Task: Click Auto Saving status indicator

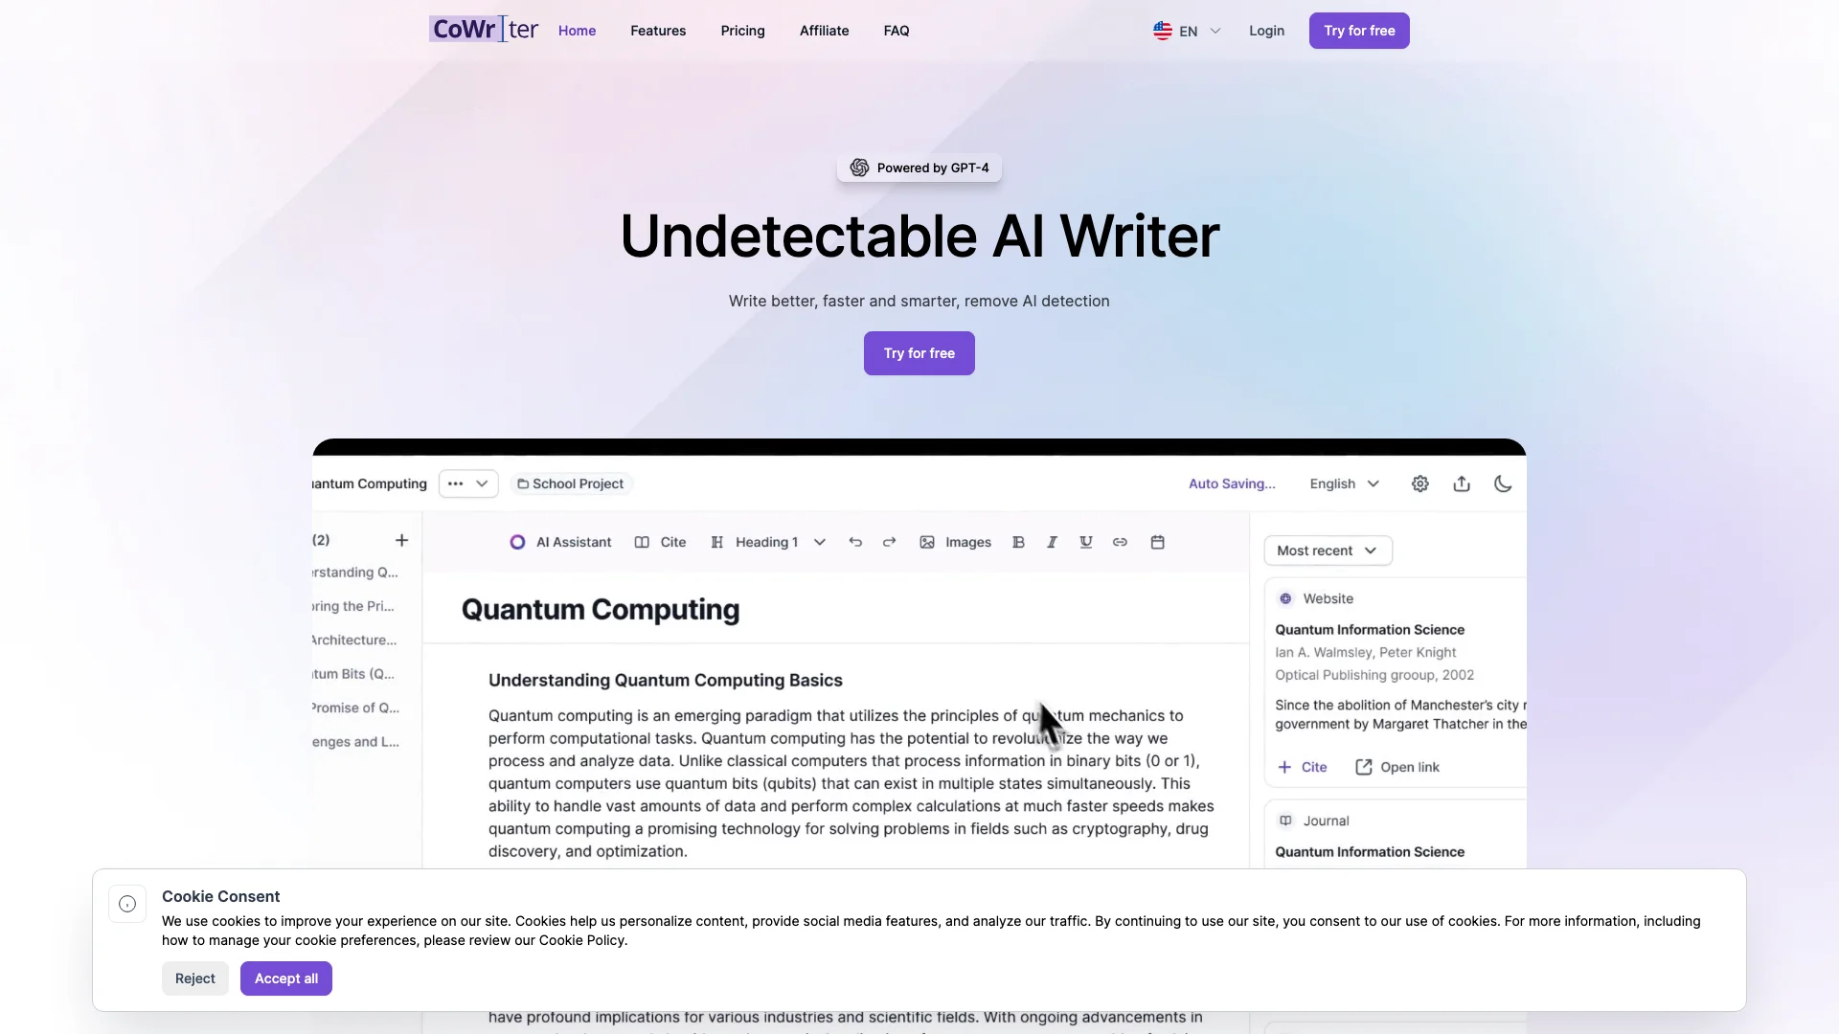Action: (1232, 483)
